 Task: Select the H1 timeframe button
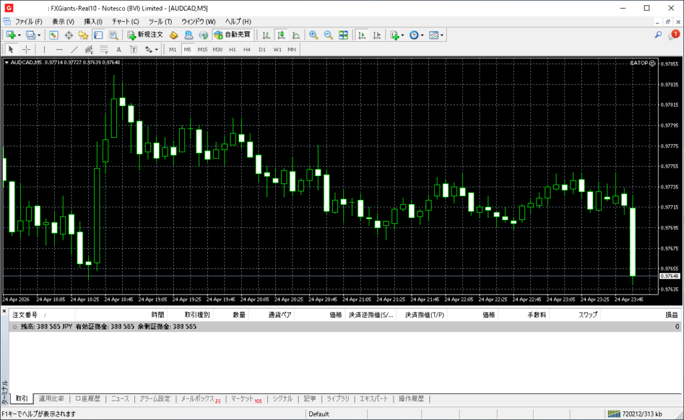tap(232, 49)
